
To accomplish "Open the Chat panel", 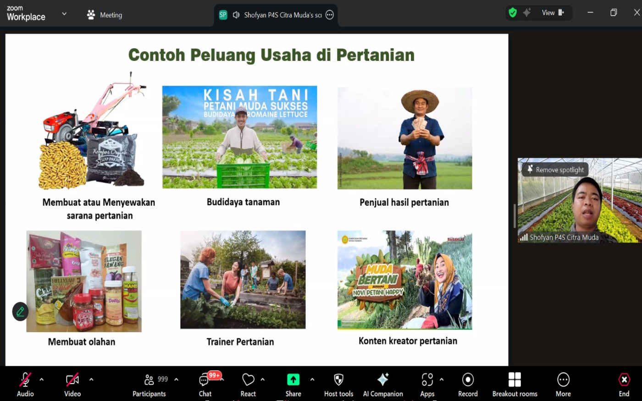I will [x=205, y=385].
